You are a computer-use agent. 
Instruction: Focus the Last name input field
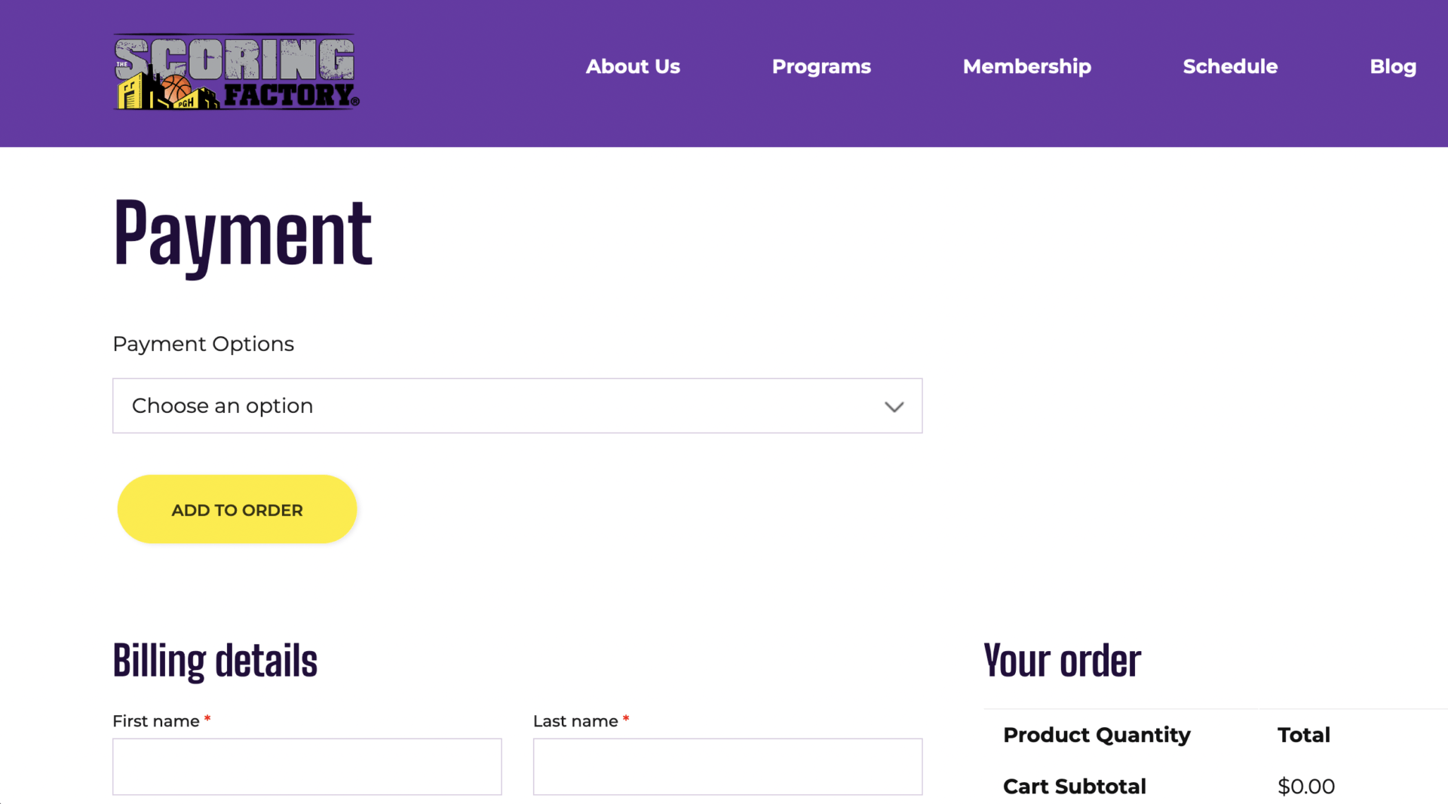(x=728, y=766)
